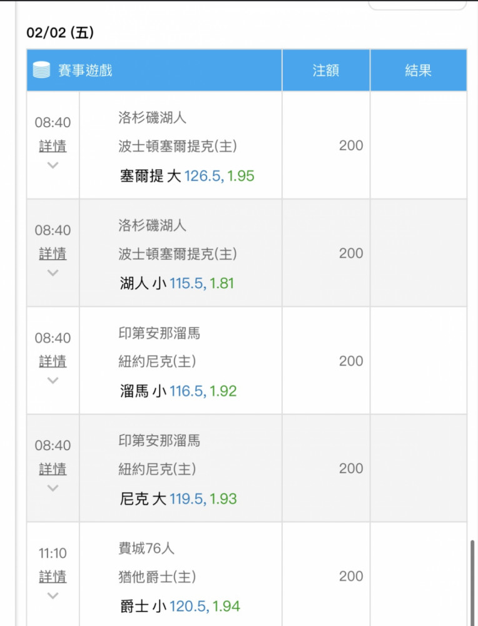Expand chevron under 11:10 爵士 row
This screenshot has height=626, width=478.
[53, 596]
